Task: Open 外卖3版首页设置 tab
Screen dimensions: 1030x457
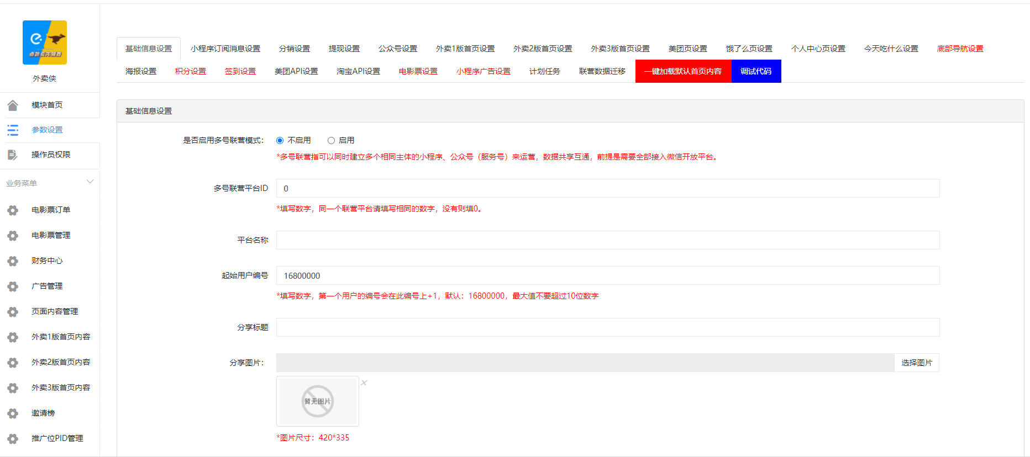Action: tap(620, 49)
